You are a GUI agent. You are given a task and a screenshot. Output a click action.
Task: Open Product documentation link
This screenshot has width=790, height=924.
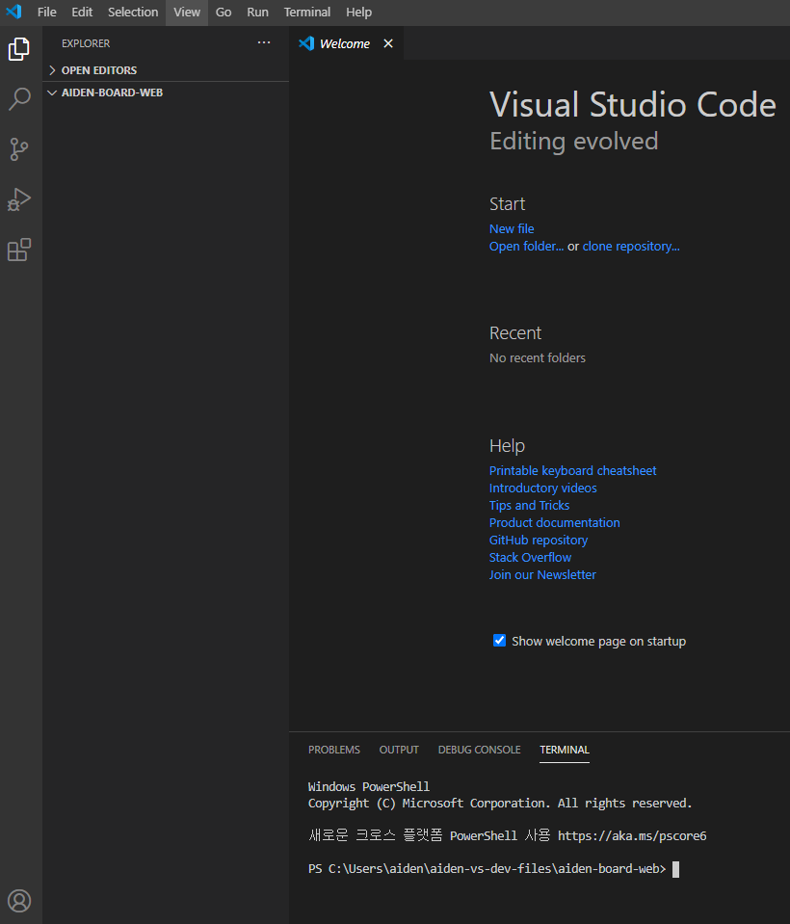coord(554,522)
